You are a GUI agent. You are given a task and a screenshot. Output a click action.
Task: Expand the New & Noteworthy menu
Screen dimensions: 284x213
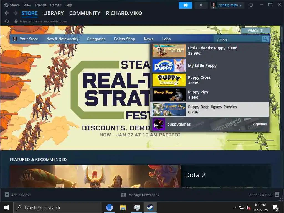tap(62, 39)
